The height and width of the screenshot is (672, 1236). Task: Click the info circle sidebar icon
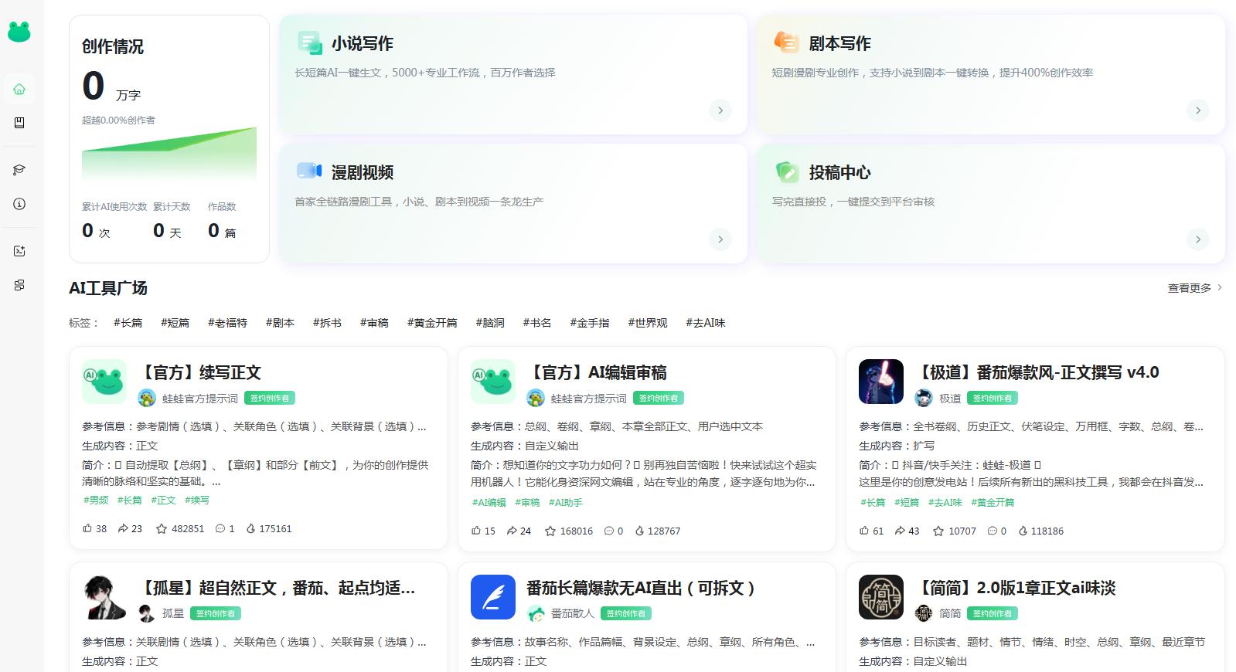[x=19, y=204]
